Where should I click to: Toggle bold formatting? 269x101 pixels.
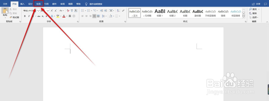[x=25, y=16]
